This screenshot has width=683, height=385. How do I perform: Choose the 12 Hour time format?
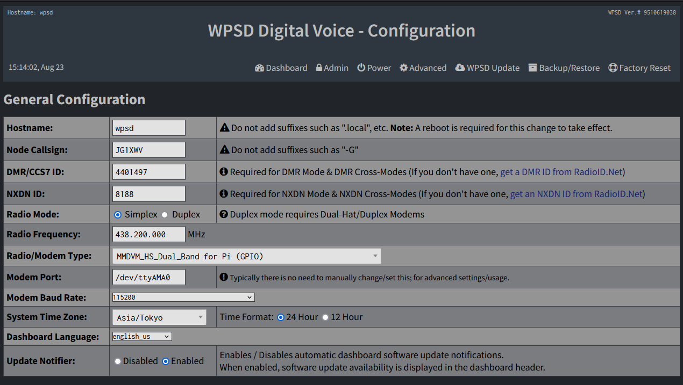[x=325, y=317]
